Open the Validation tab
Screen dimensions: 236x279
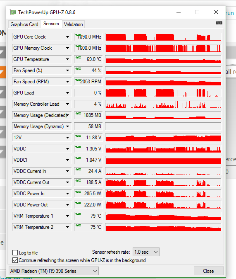(73, 24)
